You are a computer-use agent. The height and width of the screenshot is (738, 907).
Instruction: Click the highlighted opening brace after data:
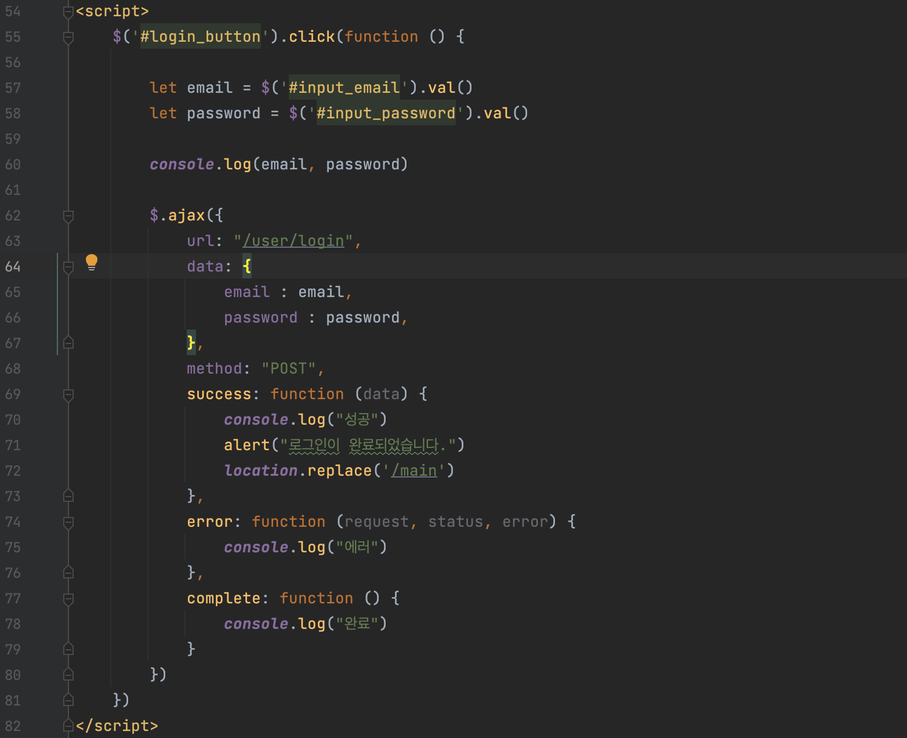[x=247, y=266]
